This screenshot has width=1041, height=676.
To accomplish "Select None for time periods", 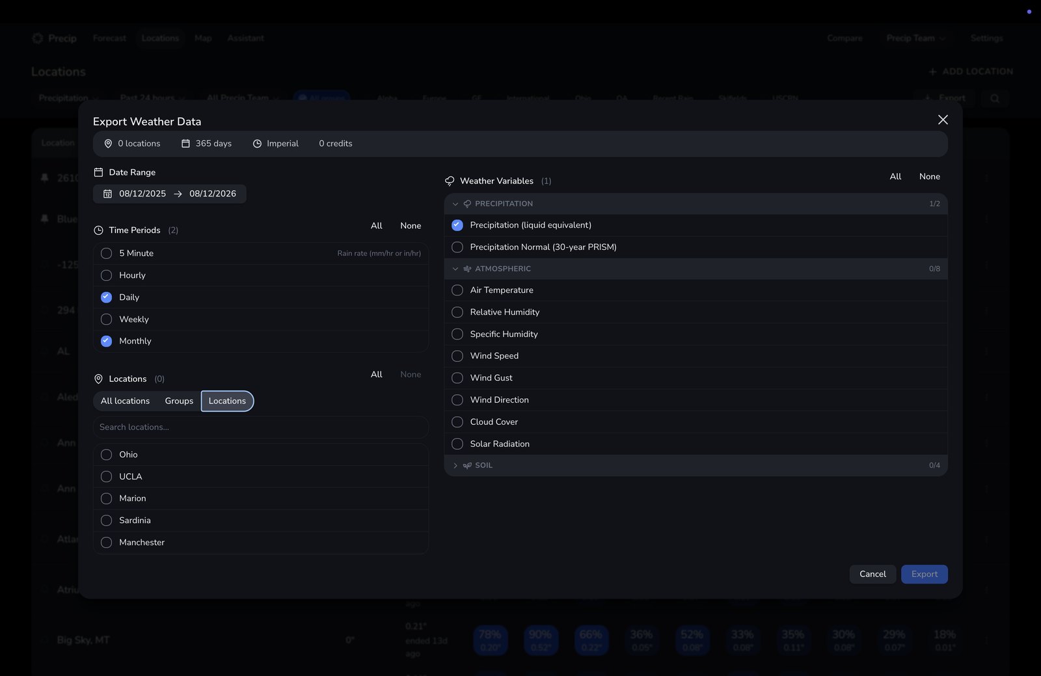I will pyautogui.click(x=411, y=226).
